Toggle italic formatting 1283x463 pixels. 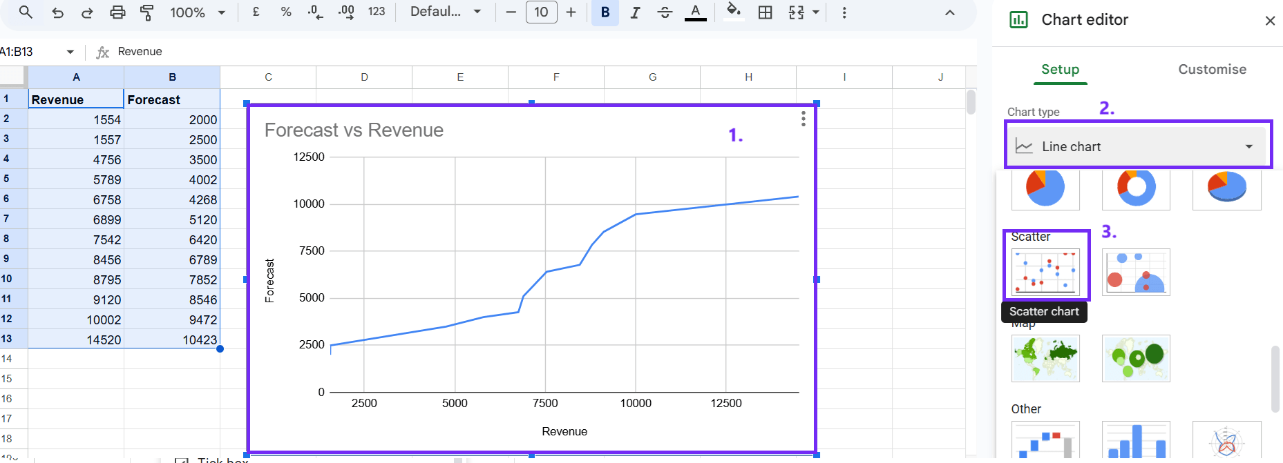tap(635, 12)
